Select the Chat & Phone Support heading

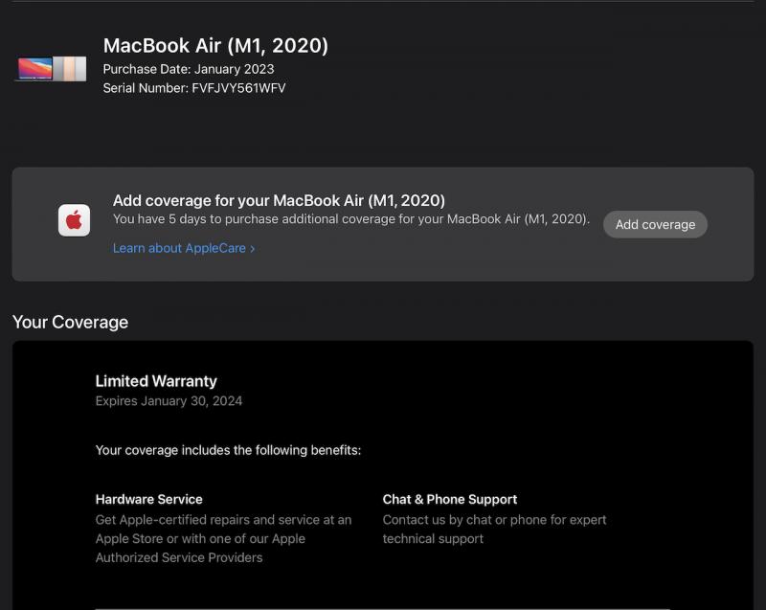[x=449, y=499]
